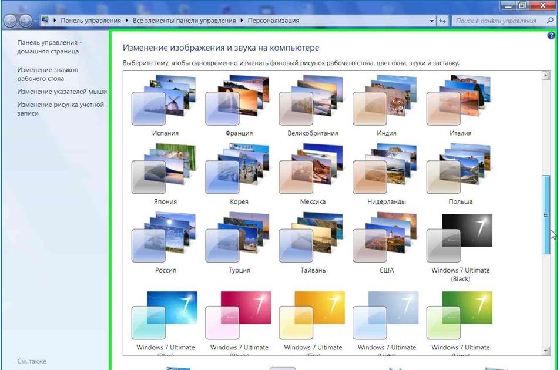Open the help question mark icon
The width and height of the screenshot is (560, 370).
click(551, 35)
